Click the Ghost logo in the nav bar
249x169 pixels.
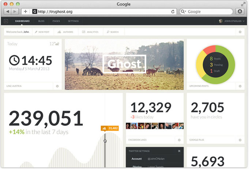point(6,21)
